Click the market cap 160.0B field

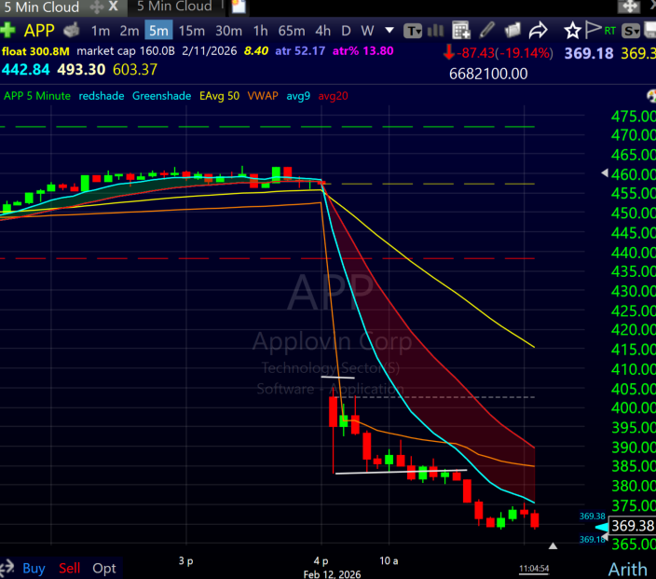[126, 51]
